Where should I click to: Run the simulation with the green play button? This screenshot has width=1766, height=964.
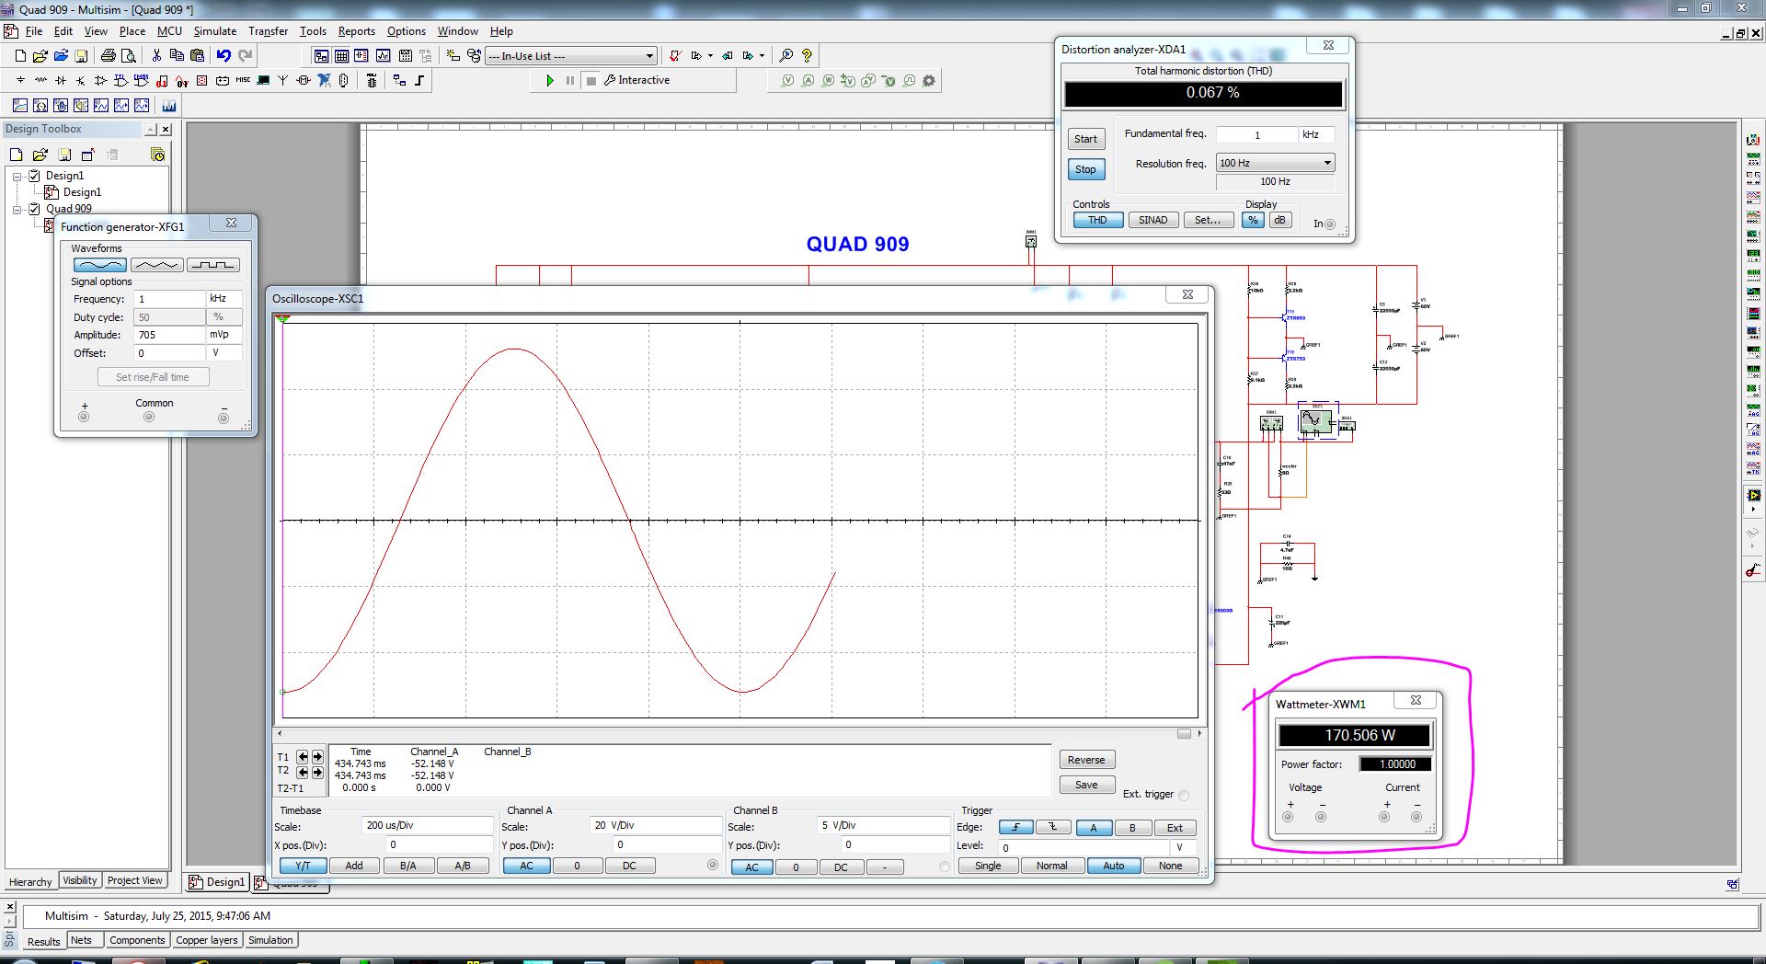tap(549, 81)
